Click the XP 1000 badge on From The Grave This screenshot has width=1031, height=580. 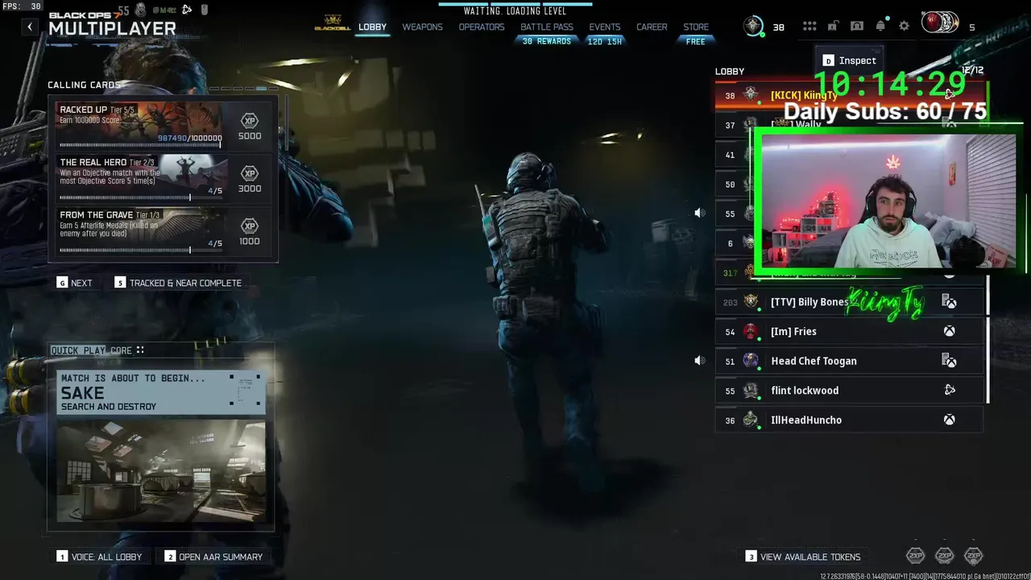(x=250, y=231)
